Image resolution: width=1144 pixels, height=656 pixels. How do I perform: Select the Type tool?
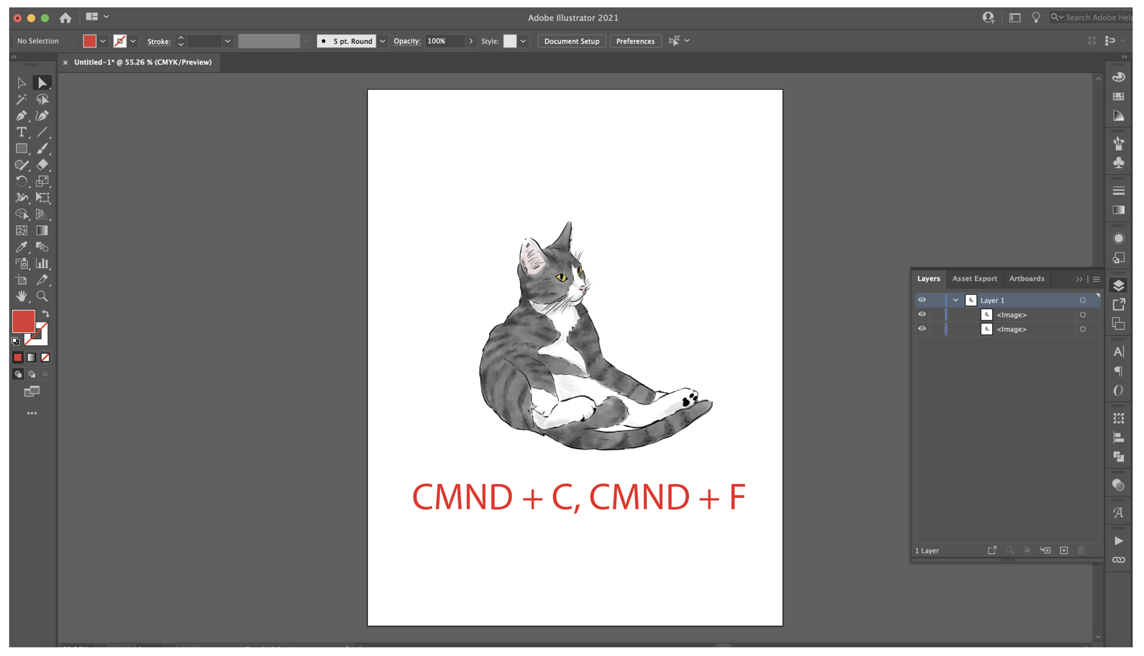21,132
